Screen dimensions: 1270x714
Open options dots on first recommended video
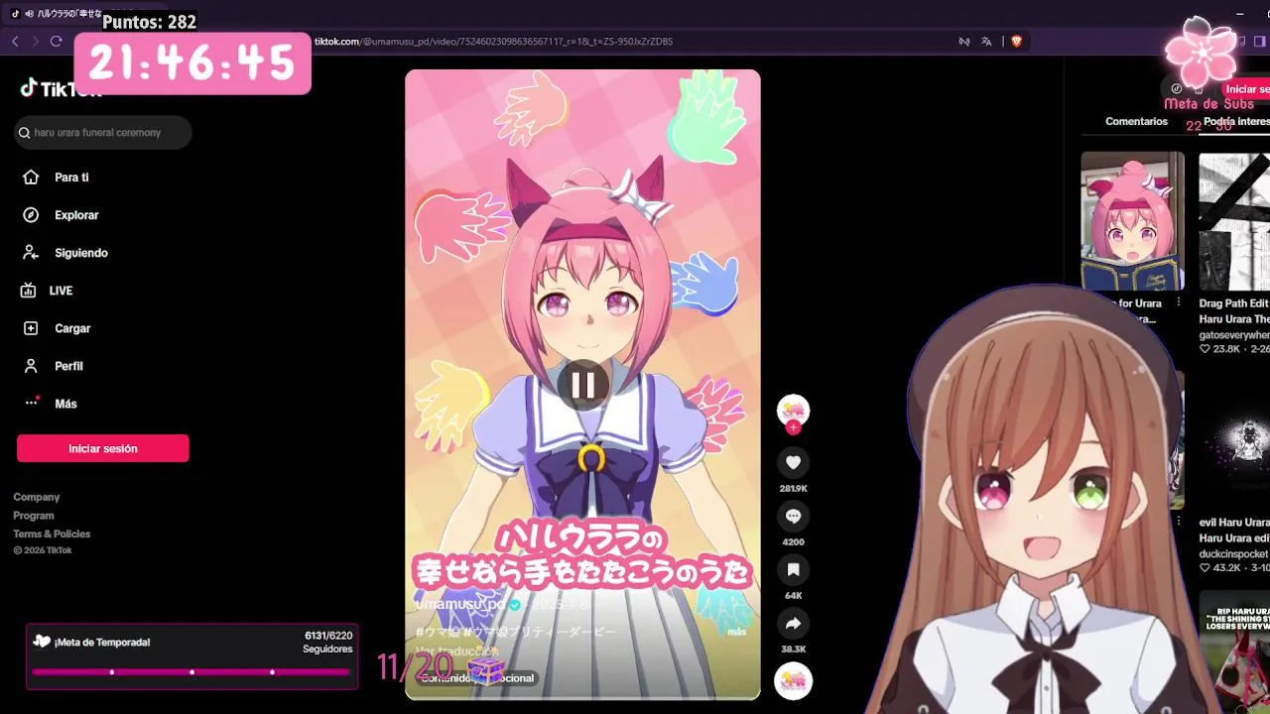tap(1179, 302)
